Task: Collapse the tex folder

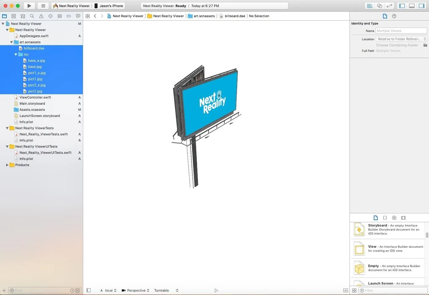Action: point(16,54)
